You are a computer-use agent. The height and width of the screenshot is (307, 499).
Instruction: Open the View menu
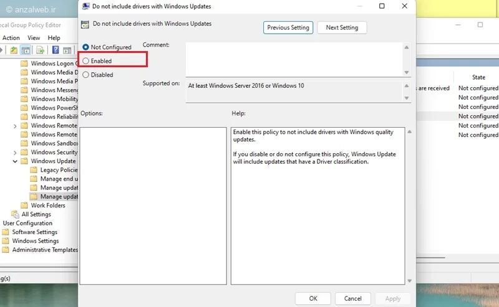[33, 38]
